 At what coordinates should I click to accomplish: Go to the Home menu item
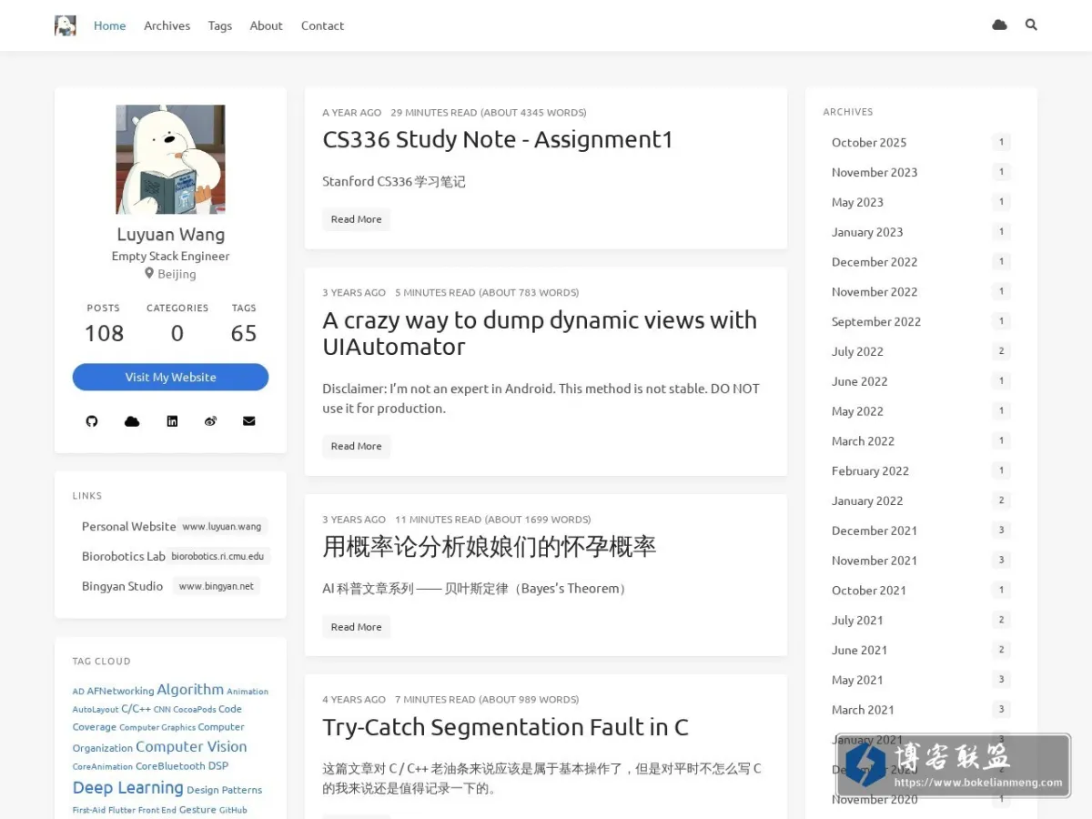110,25
